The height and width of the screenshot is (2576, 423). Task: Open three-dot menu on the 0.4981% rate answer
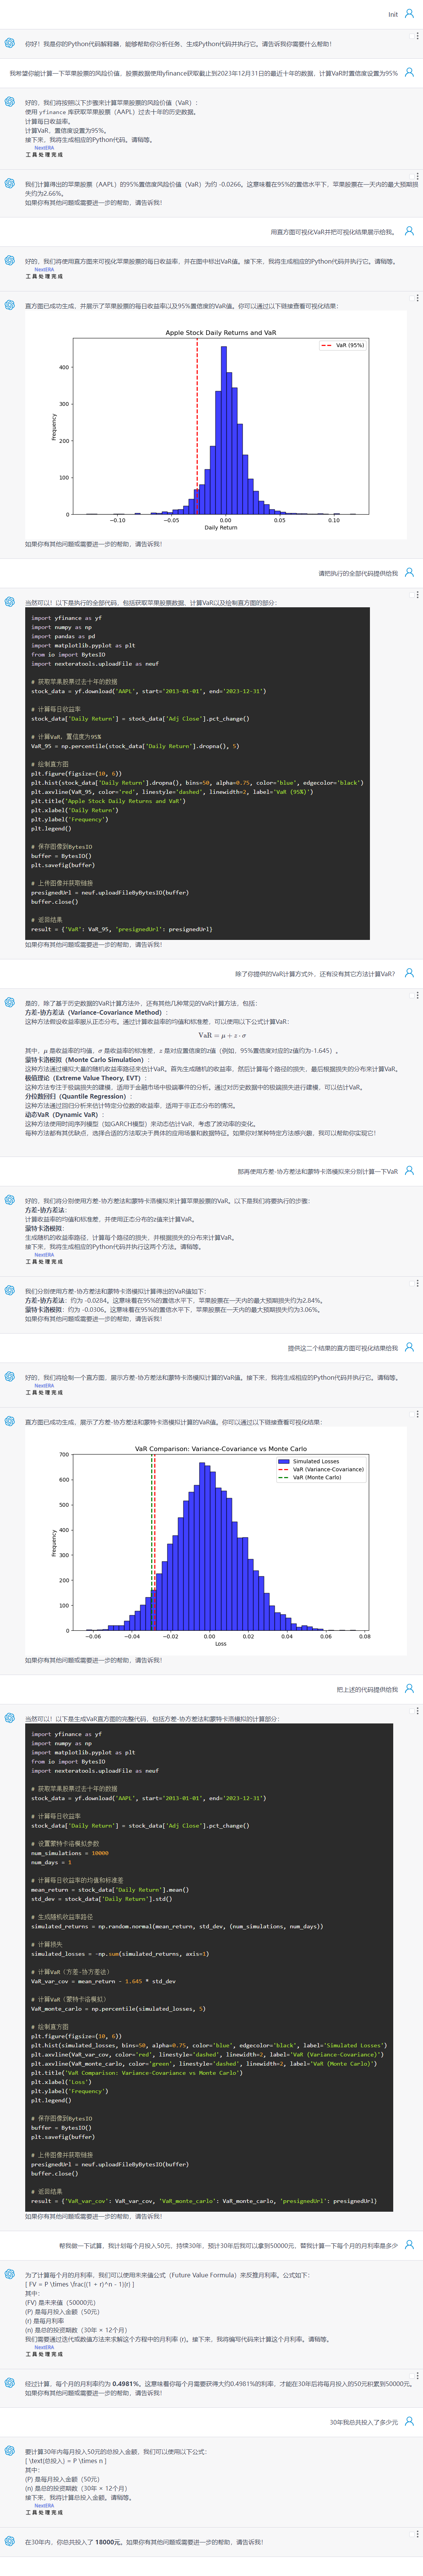[417, 2375]
